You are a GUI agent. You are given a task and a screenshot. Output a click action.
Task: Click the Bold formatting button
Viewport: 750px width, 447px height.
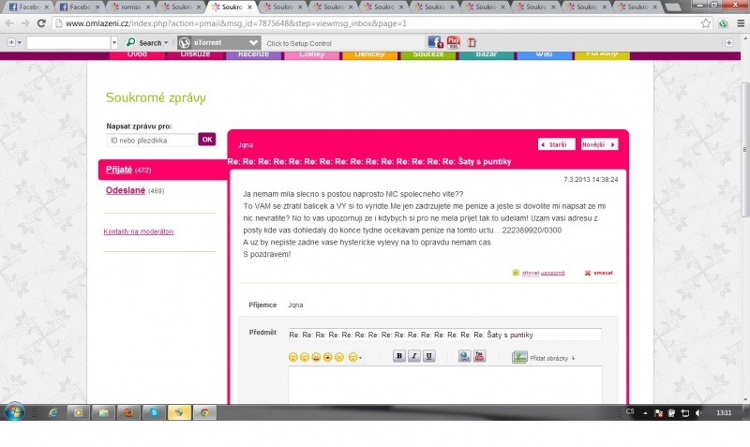(x=399, y=356)
